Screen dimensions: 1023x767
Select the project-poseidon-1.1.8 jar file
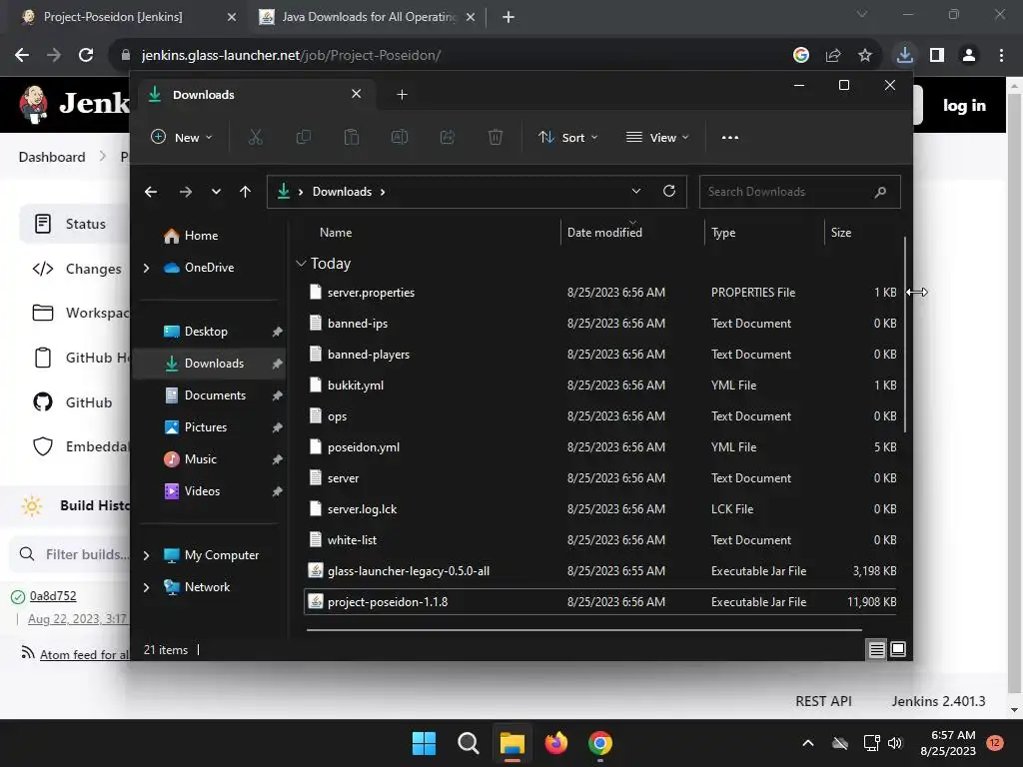[600, 602]
